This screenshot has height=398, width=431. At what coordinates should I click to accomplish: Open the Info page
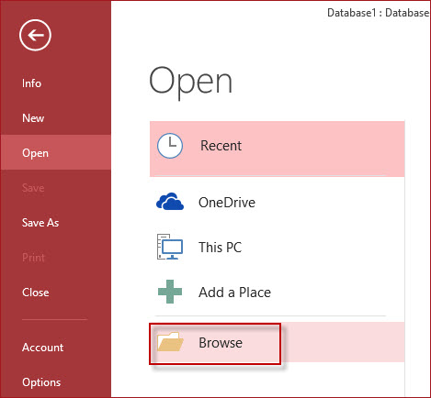[31, 83]
